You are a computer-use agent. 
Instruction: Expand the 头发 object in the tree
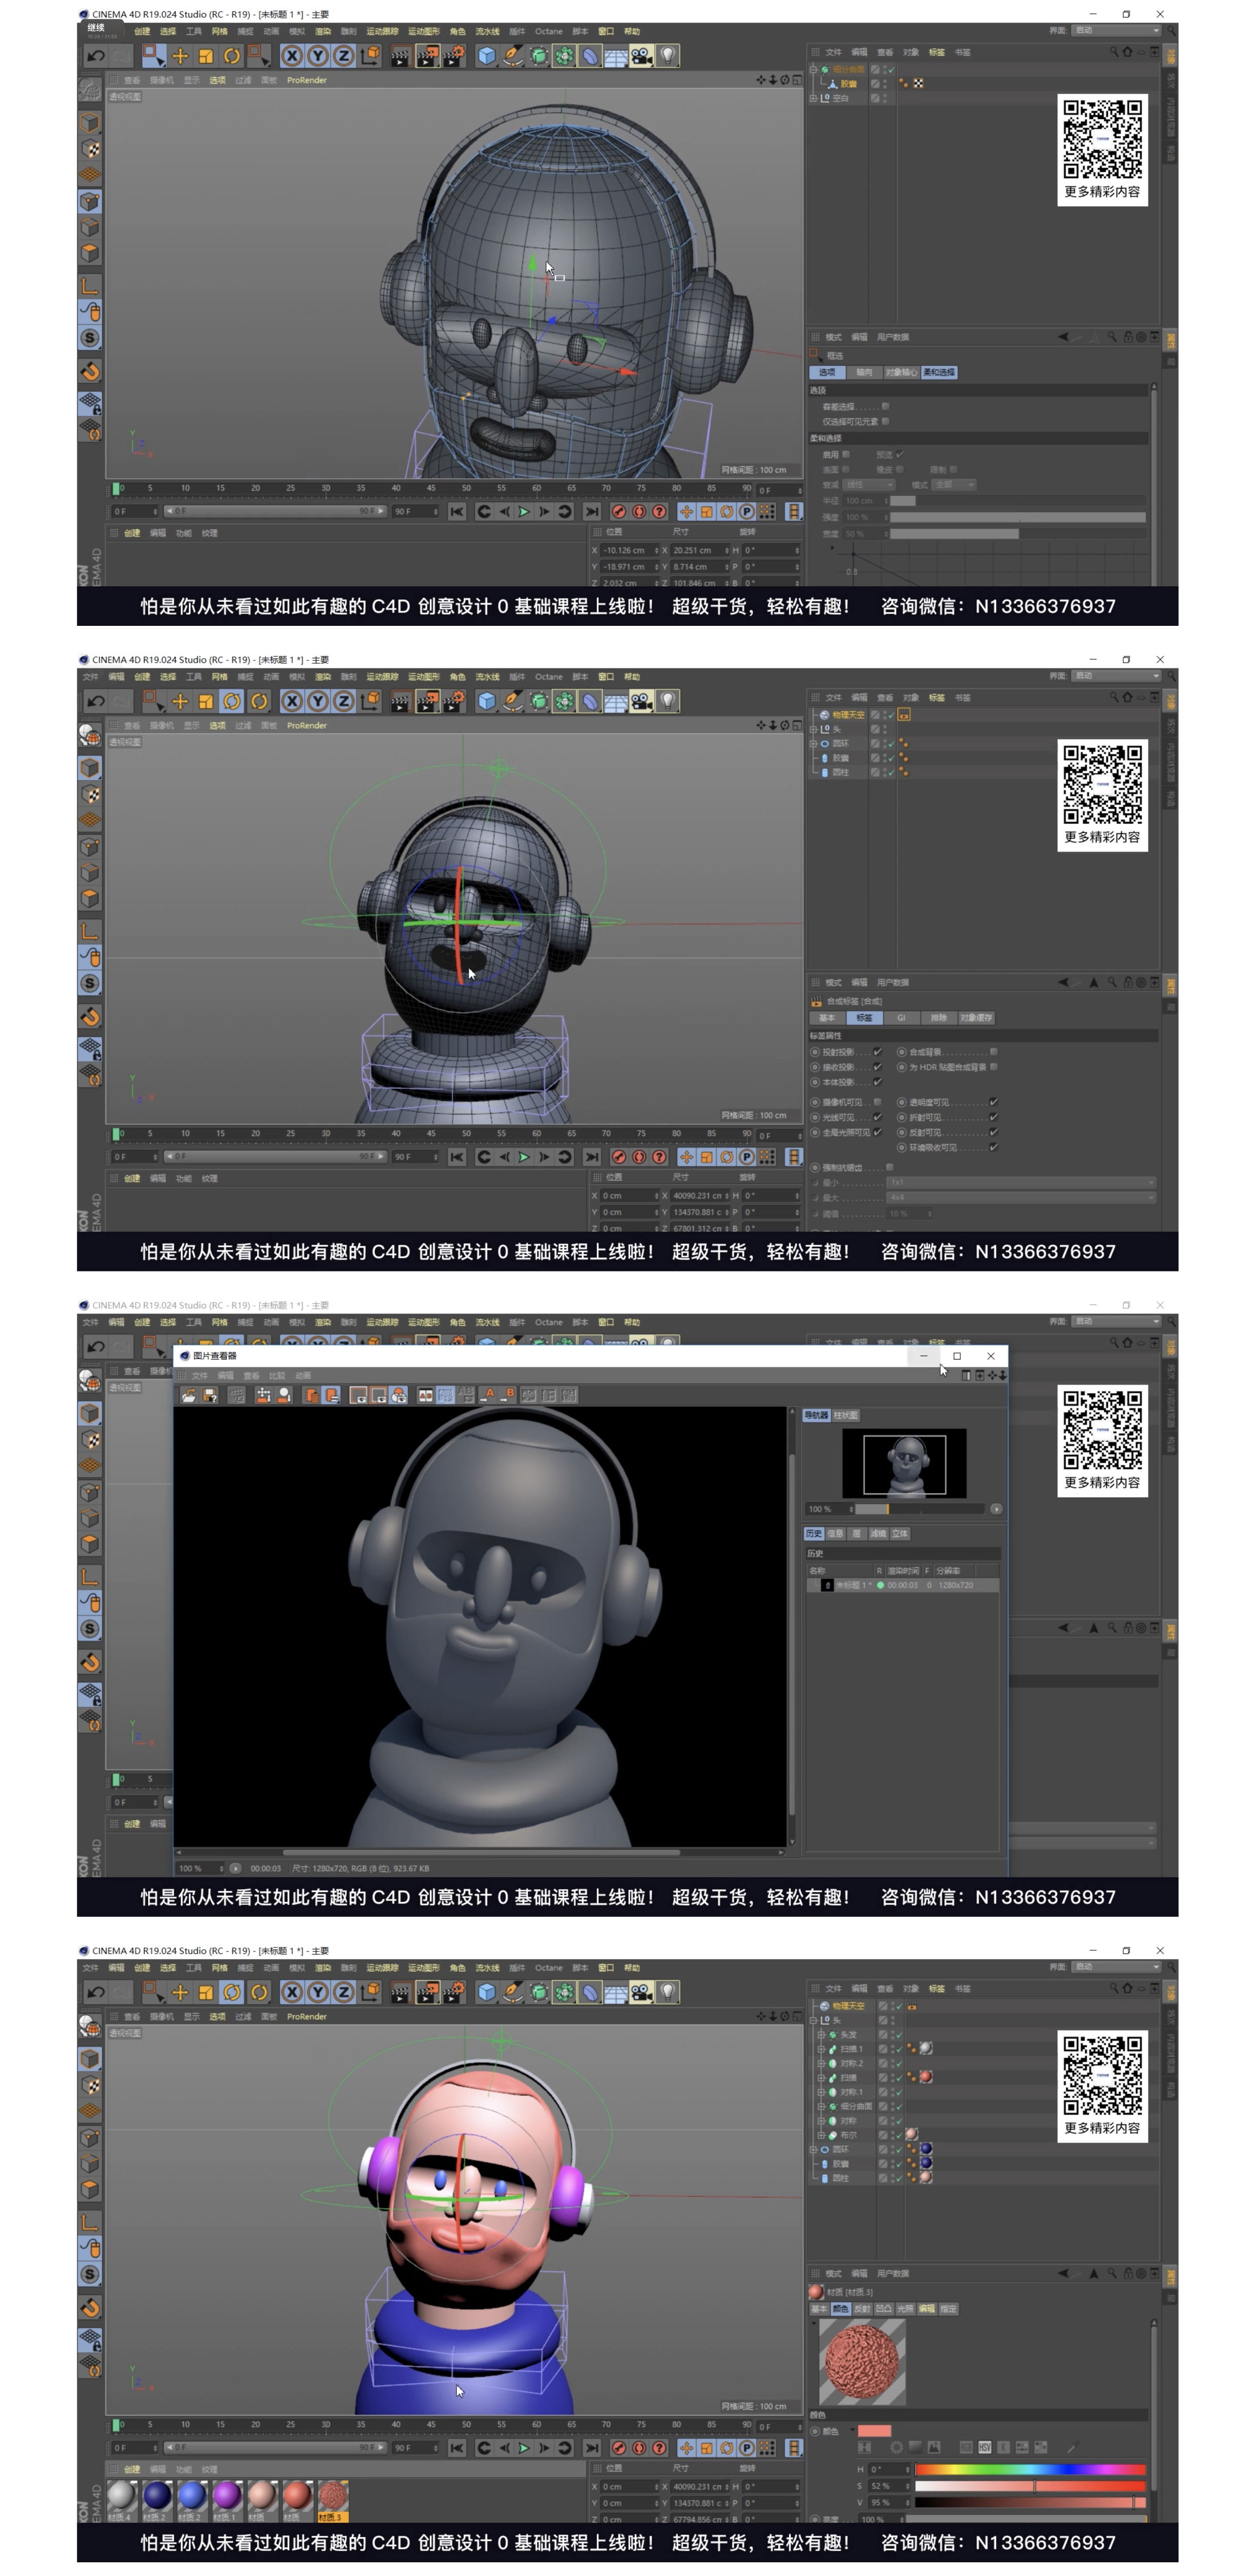(x=821, y=2034)
